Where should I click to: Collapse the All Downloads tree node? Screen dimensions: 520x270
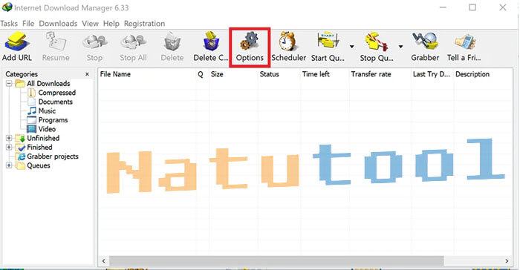9,84
